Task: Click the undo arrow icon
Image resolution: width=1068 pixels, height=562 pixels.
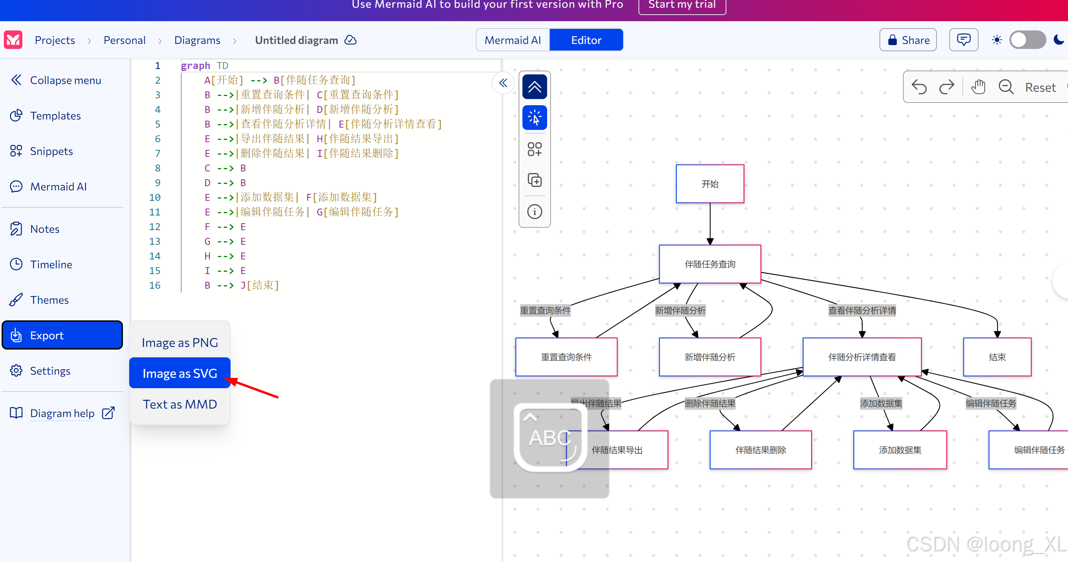Action: tap(919, 87)
